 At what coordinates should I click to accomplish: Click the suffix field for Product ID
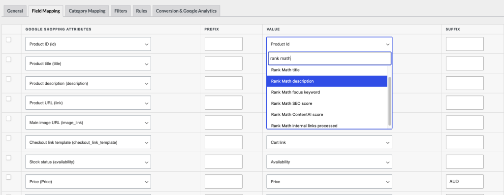click(465, 44)
